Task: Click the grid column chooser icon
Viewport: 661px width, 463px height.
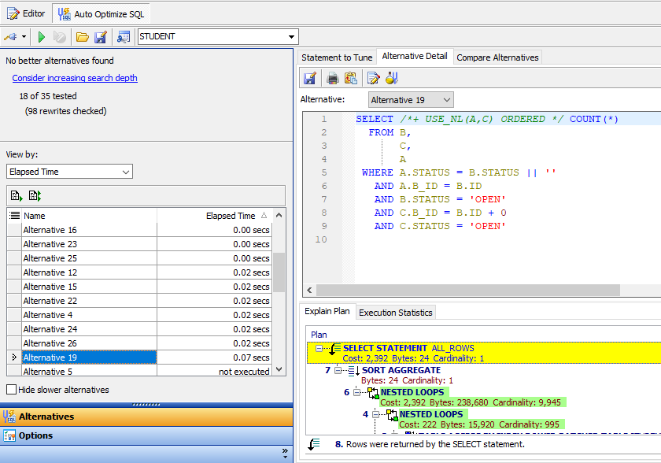Action: click(x=15, y=216)
